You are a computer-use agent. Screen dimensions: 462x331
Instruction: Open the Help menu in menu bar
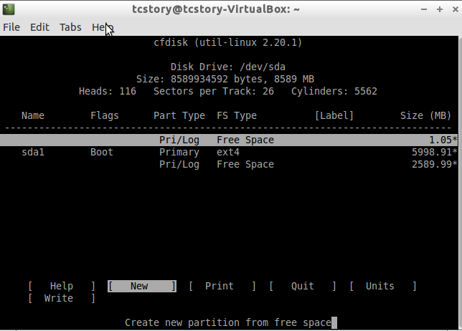point(103,27)
